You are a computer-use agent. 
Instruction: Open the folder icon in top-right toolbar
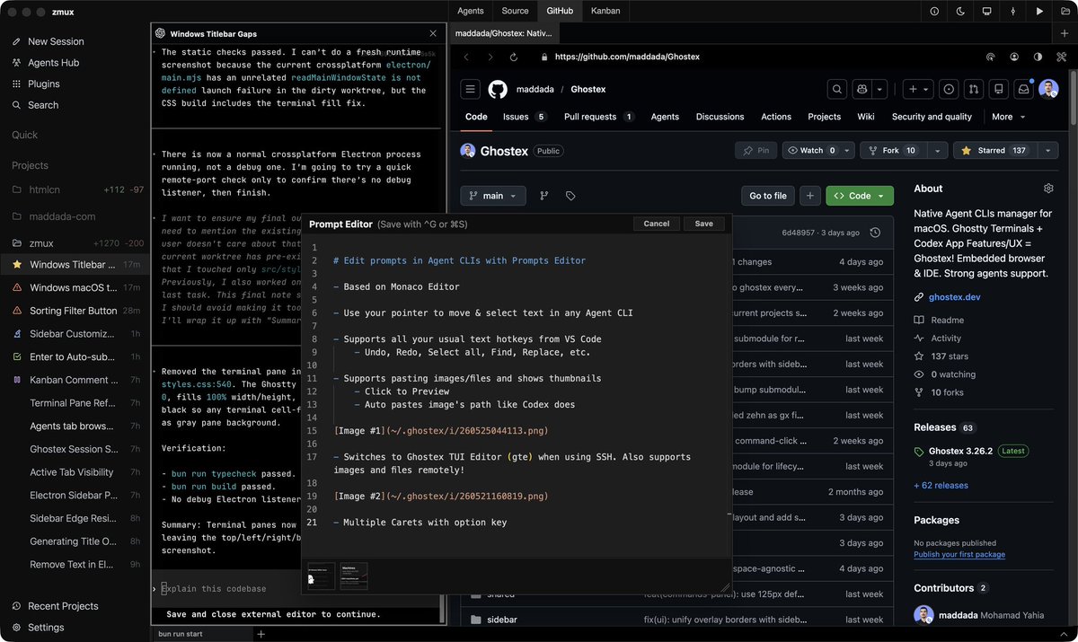tap(1065, 12)
